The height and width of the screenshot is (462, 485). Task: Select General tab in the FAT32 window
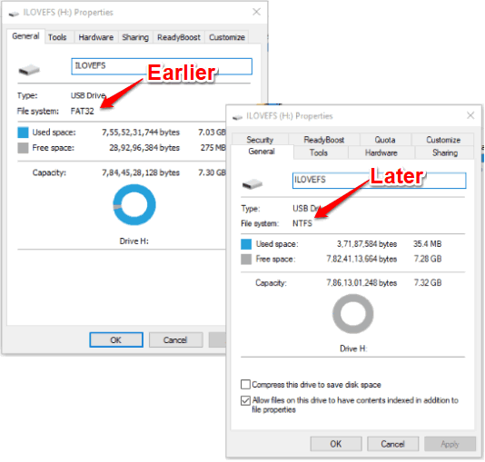(26, 36)
